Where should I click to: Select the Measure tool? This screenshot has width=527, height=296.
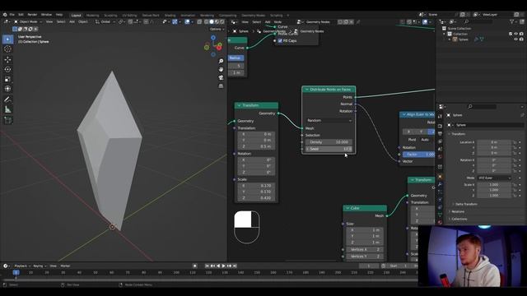[x=7, y=109]
